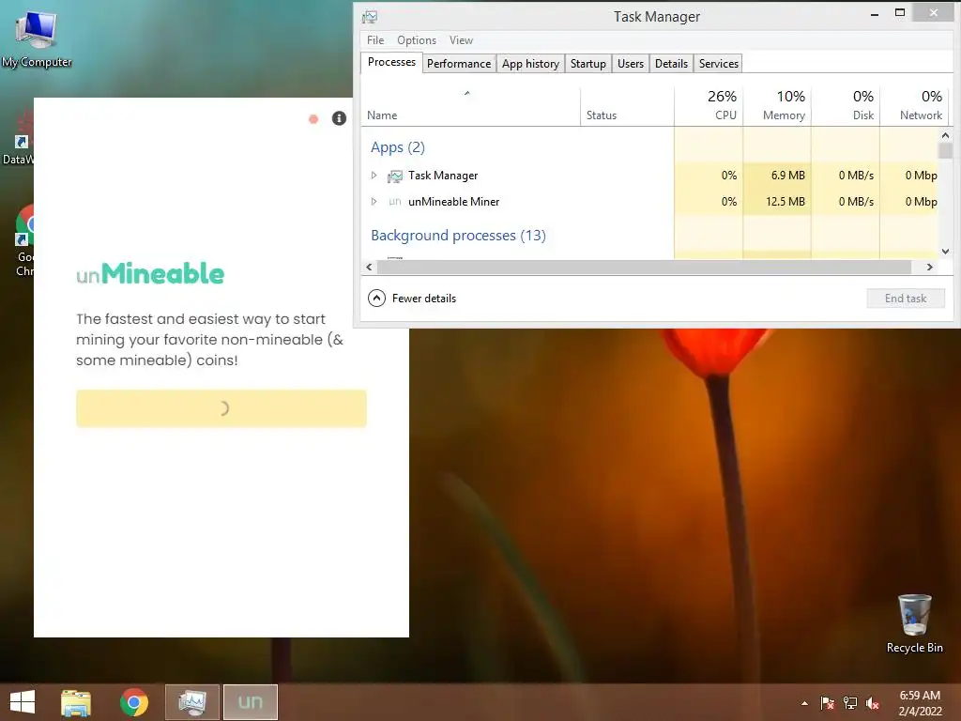Maximize the Task Manager window
This screenshot has height=721, width=961.
coord(900,13)
